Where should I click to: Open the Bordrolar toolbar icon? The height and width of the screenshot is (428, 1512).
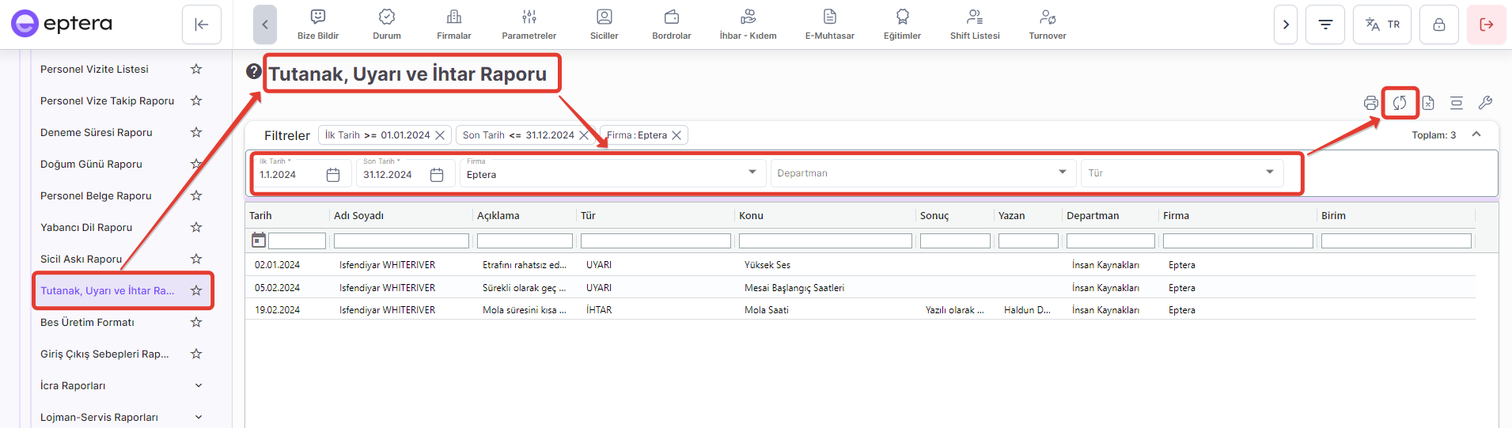click(x=671, y=25)
